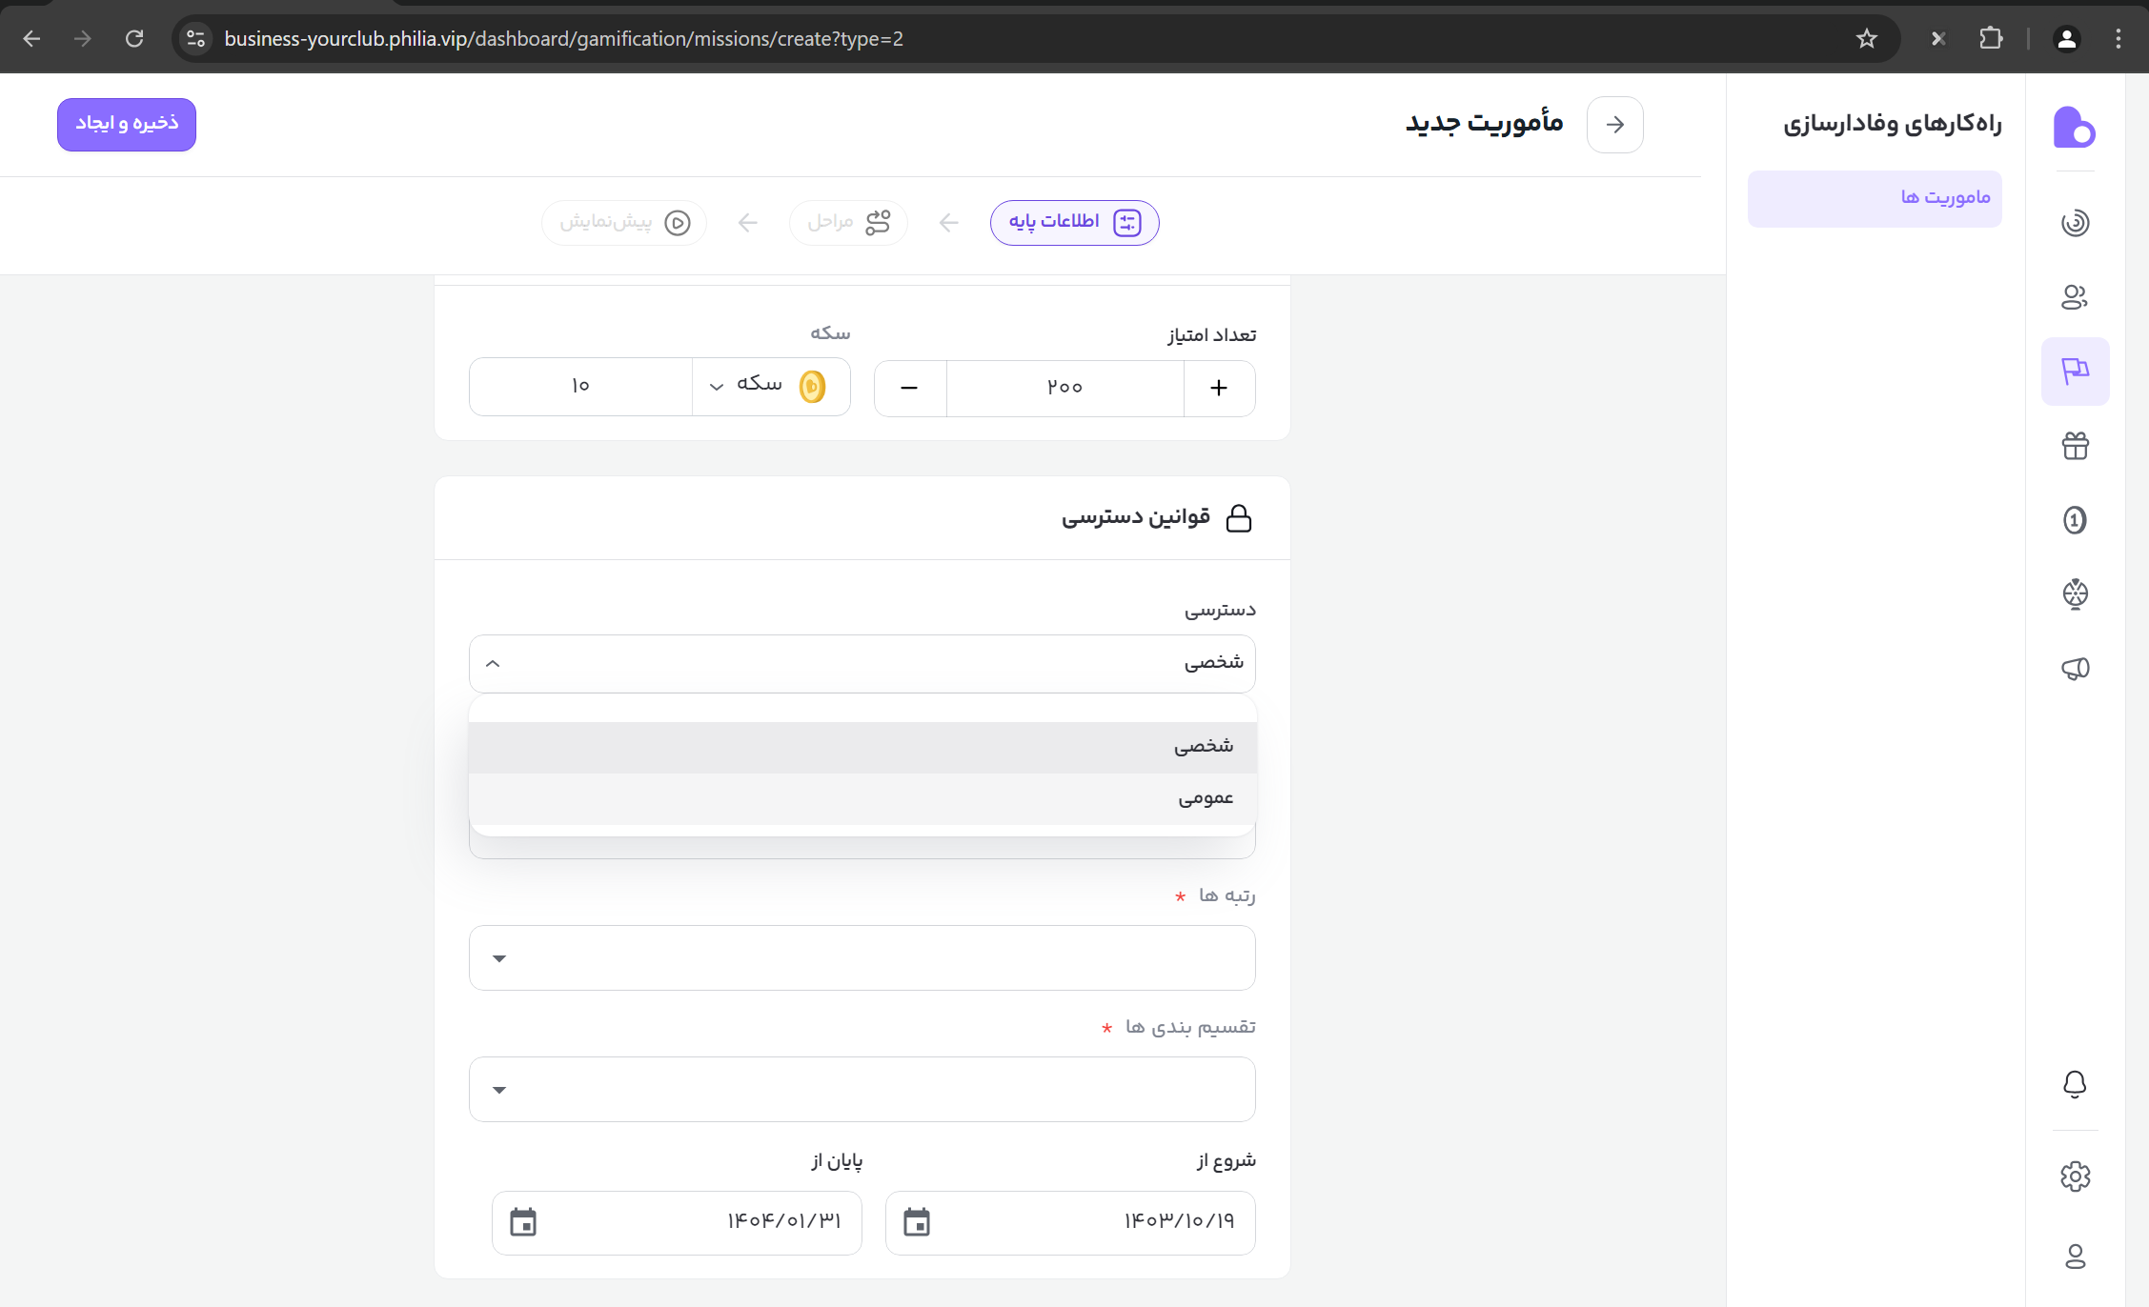The image size is (2149, 1307).
Task: Click the notifications bell icon
Action: (2075, 1084)
